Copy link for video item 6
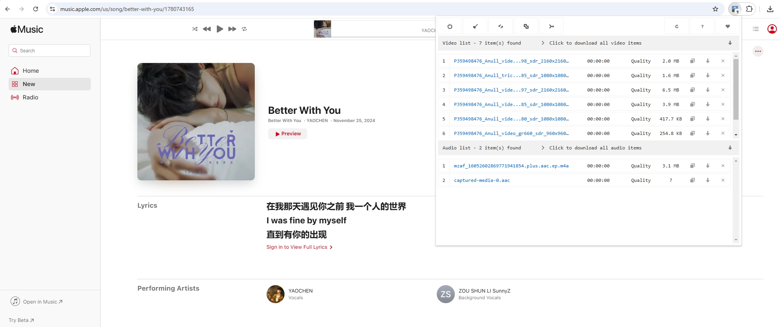This screenshot has width=780, height=327. (692, 133)
